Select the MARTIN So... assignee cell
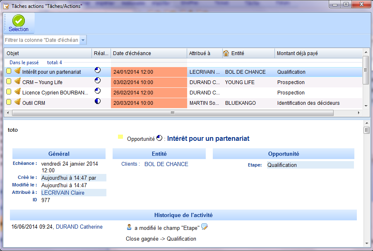This screenshot has height=251, width=373. pos(204,103)
